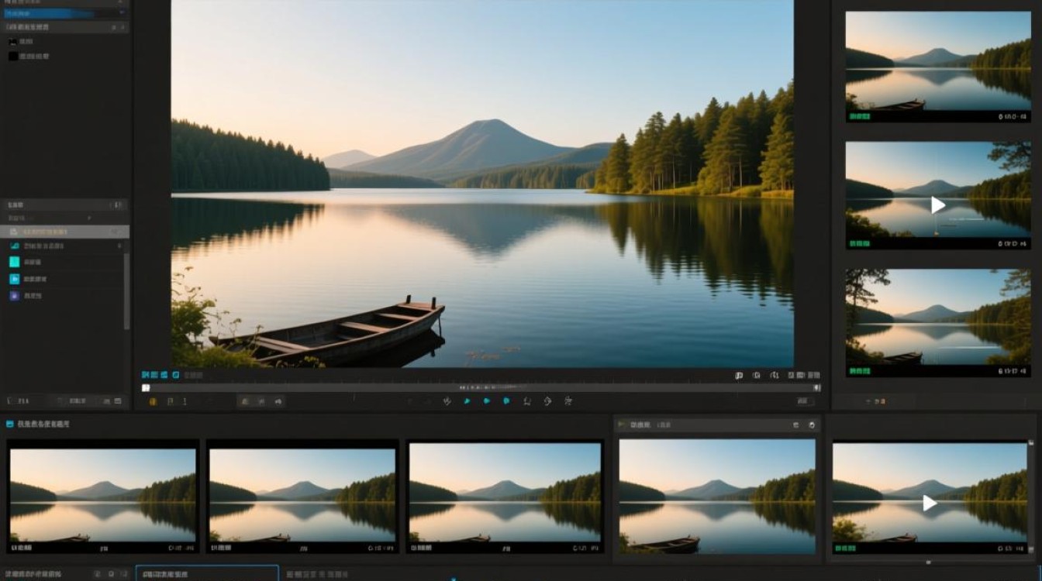Select the first lake thumbnail in the bottom strip
Image resolution: width=1042 pixels, height=581 pixels.
point(103,496)
